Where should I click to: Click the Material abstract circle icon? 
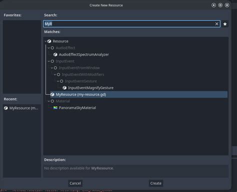(x=52, y=101)
